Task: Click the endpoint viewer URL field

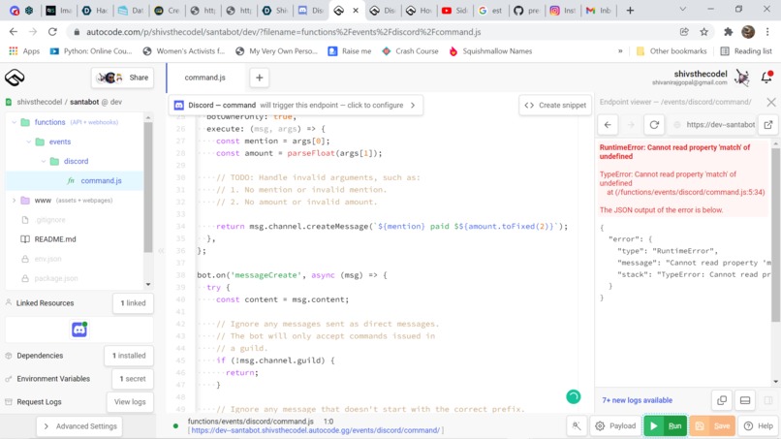Action: (720, 125)
